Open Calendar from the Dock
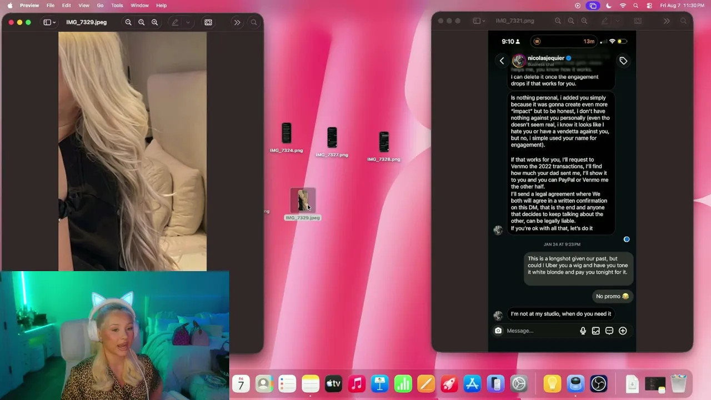 pos(241,384)
